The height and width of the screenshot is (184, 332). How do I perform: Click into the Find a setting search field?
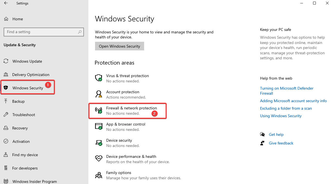(43, 32)
